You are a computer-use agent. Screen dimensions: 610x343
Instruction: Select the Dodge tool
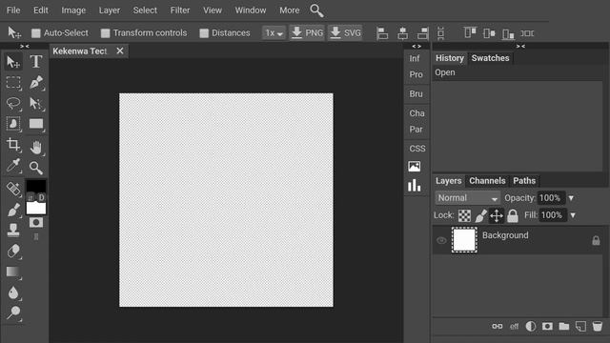[x=13, y=313]
